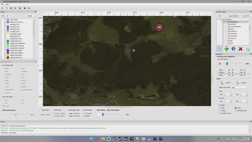Click the blue question mark help icon
Image resolution: width=252 pixels, height=142 pixels.
pyautogui.click(x=233, y=49)
